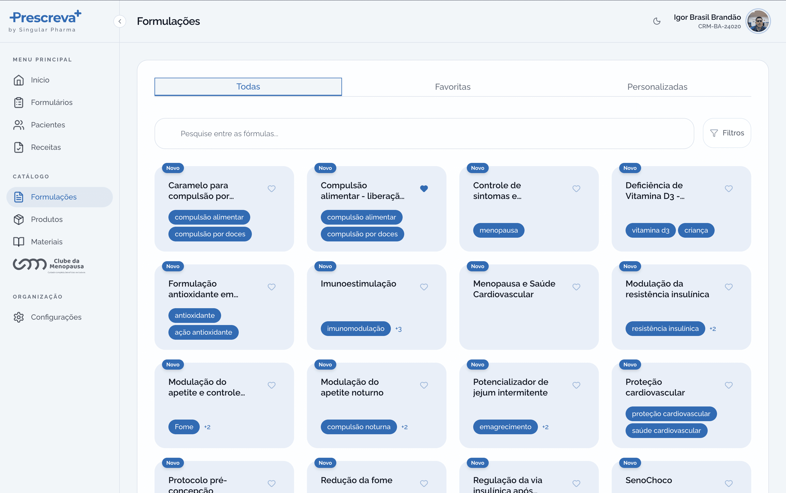Click the Início home icon
The width and height of the screenshot is (786, 493).
point(19,80)
